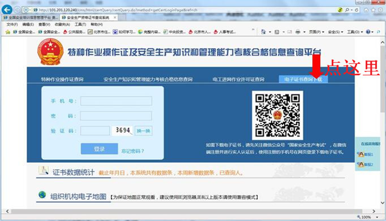Switch to 电工进网作业许可证查询 tab

point(238,79)
